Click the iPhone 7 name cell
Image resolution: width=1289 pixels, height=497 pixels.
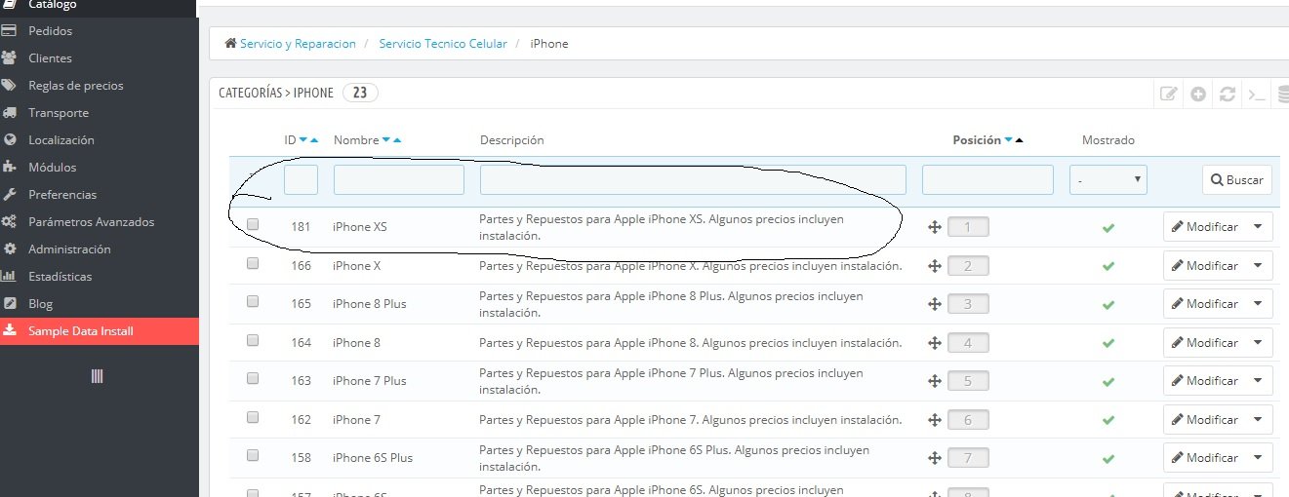(356, 420)
